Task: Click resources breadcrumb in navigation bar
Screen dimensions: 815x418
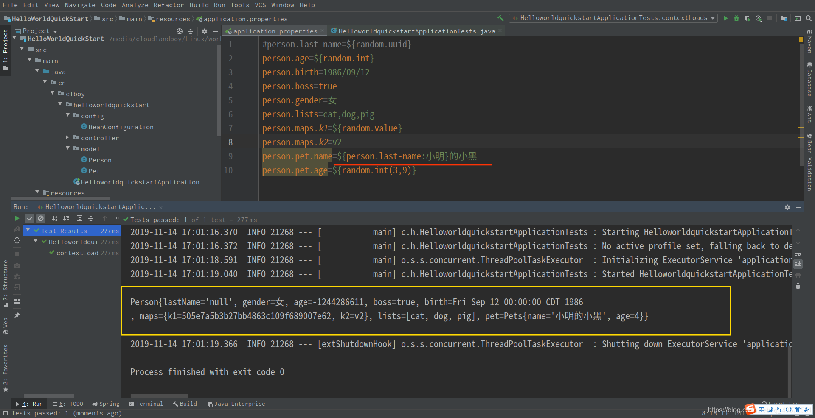Action: (169, 19)
